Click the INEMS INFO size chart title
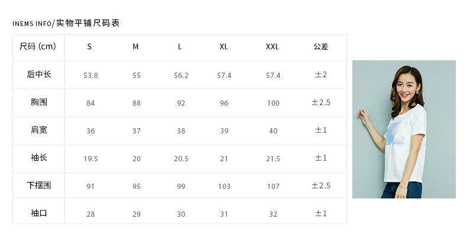467x241 pixels. pos(66,24)
